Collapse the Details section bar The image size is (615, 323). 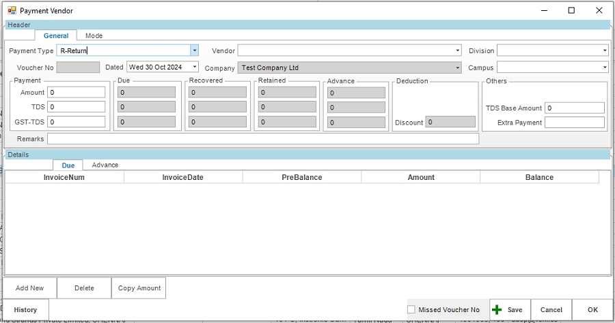click(308, 155)
